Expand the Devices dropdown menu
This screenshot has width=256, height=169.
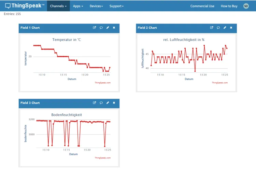pyautogui.click(x=97, y=6)
